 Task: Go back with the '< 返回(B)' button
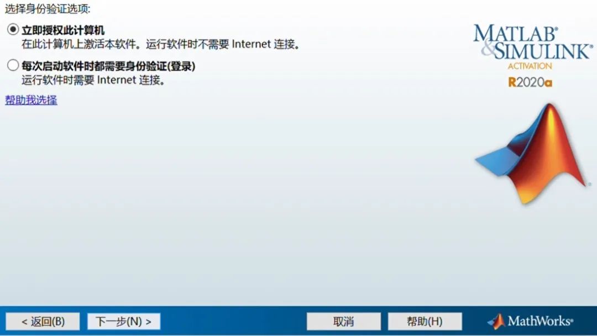click(43, 322)
